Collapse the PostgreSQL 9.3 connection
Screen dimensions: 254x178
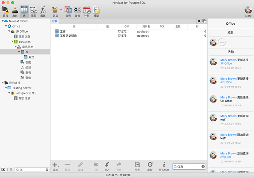point(9,93)
